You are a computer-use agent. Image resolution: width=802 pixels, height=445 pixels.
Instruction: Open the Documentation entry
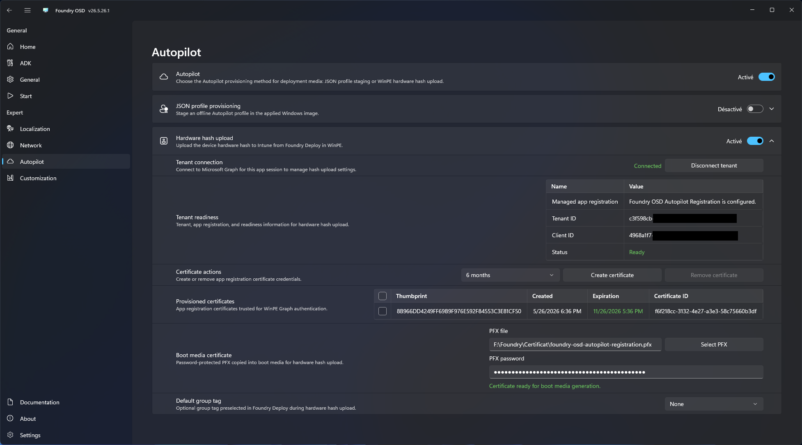coord(66,402)
